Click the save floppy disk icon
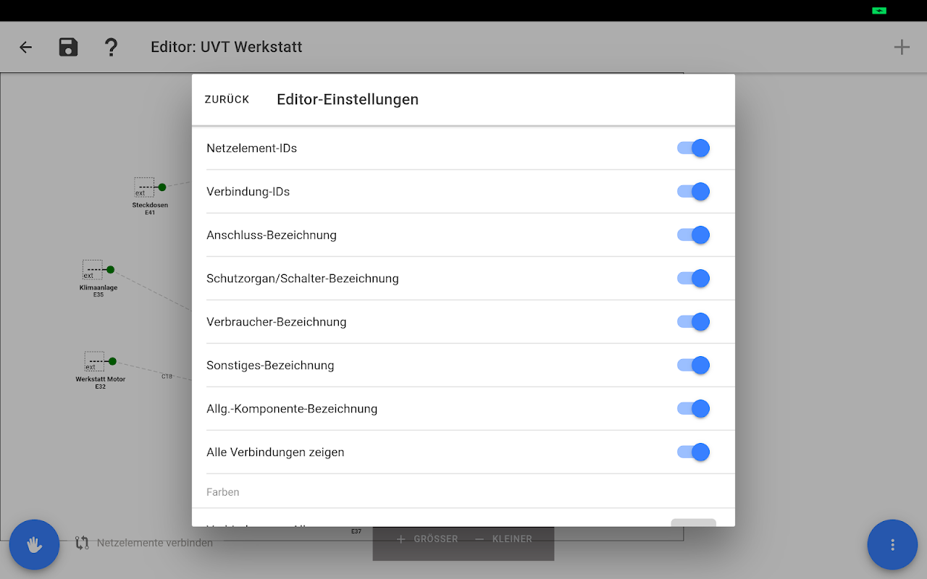The height and width of the screenshot is (579, 927). pos(68,48)
